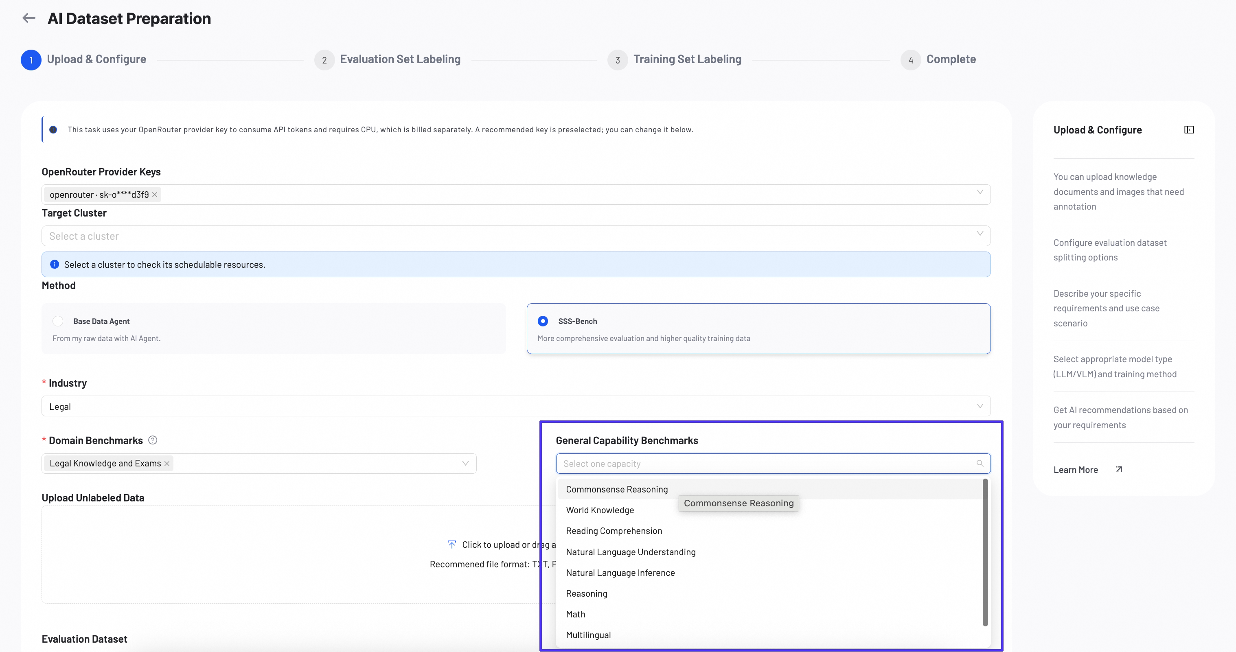Choose Reading Comprehension option
Viewport: 1236px width, 652px height.
pyautogui.click(x=769, y=531)
